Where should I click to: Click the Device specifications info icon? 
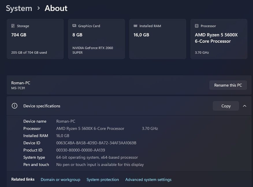(14, 106)
